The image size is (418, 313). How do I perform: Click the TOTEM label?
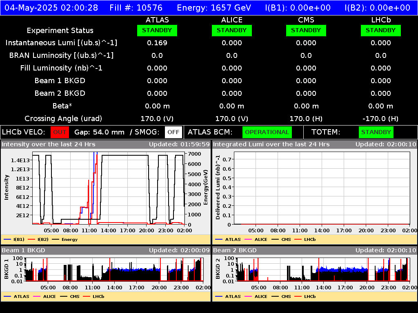tap(326, 132)
